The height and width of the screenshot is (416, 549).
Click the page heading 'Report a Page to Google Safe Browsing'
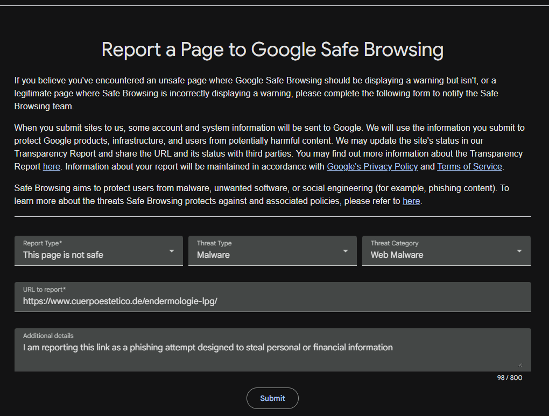click(272, 50)
